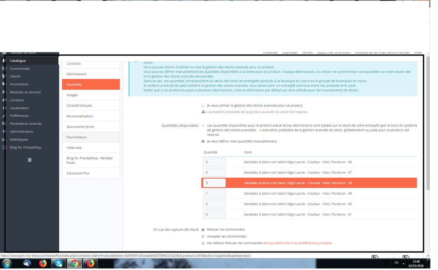Follow 'tel que défini dans les préférences produits' link
Screen dimensions: 438x270
coord(298,243)
